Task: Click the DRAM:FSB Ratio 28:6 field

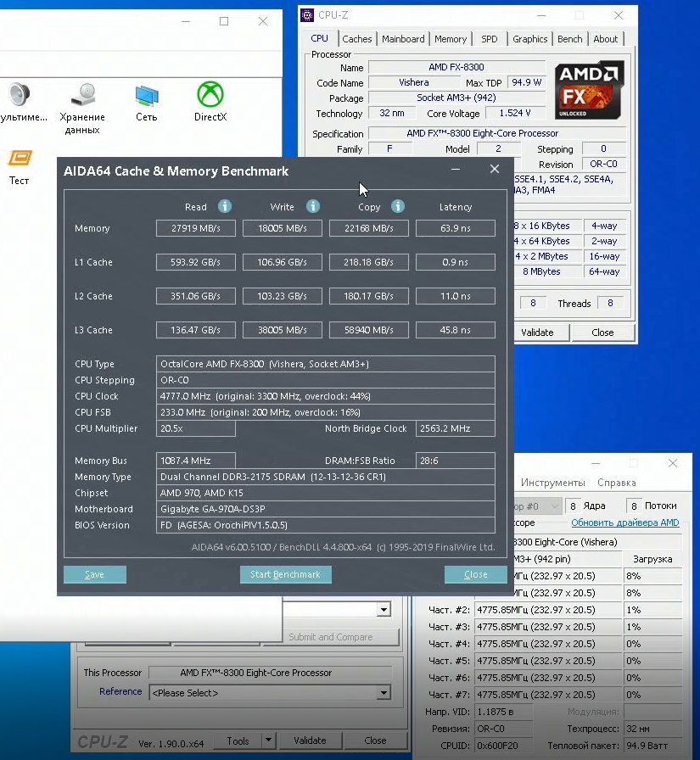Action: [455, 461]
